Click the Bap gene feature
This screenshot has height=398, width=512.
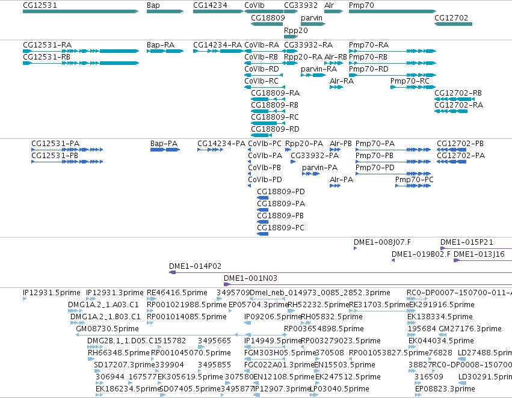tap(165, 11)
